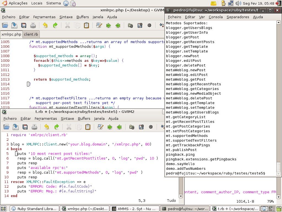282x212 pixels.
Task: Switch to the client.rb tab
Action: click(31, 34)
